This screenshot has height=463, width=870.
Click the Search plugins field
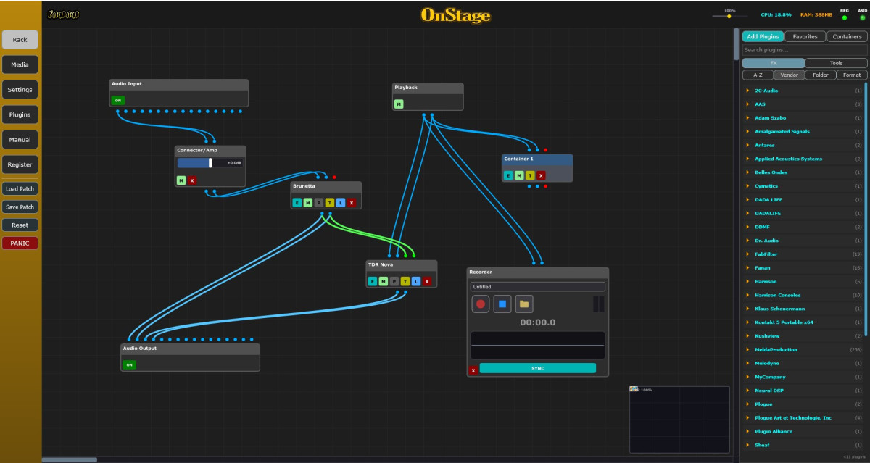[x=803, y=50]
